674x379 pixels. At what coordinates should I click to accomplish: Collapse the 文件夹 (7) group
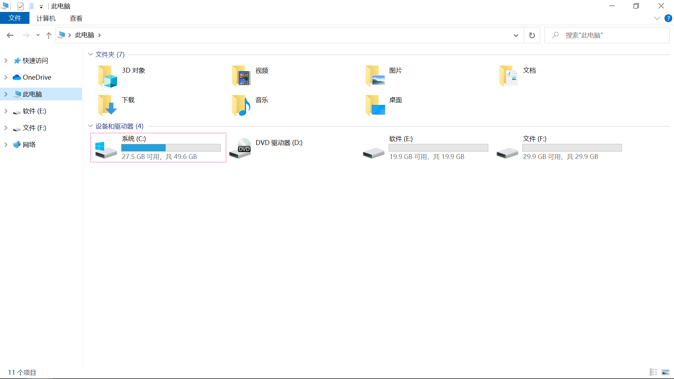pyautogui.click(x=90, y=54)
